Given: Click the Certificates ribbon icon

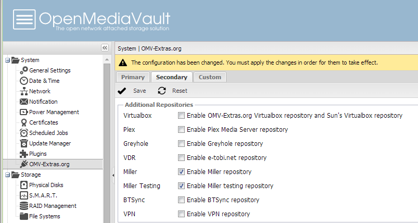Looking at the screenshot, I should click(x=24, y=122).
